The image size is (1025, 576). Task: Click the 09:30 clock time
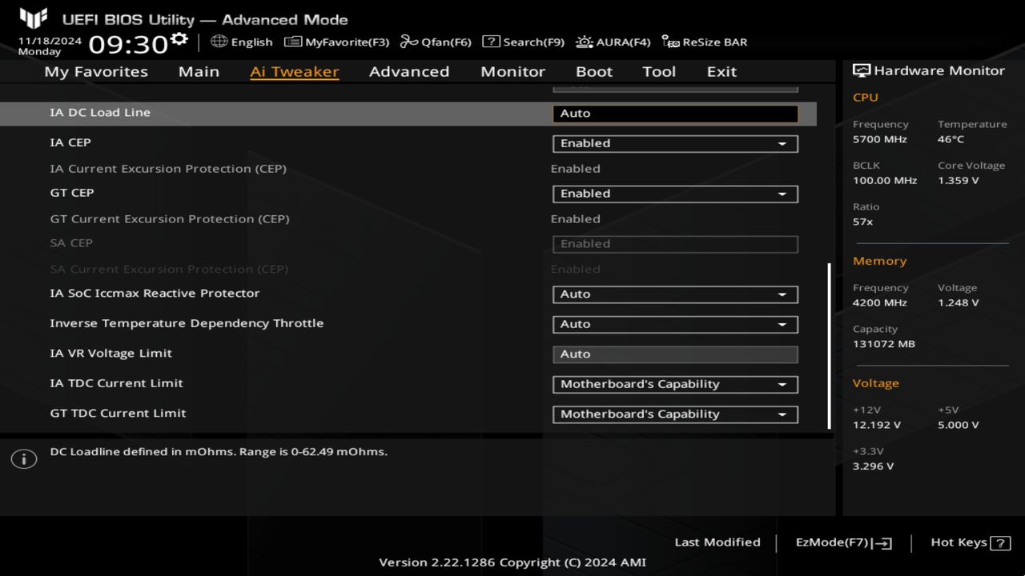(x=128, y=44)
